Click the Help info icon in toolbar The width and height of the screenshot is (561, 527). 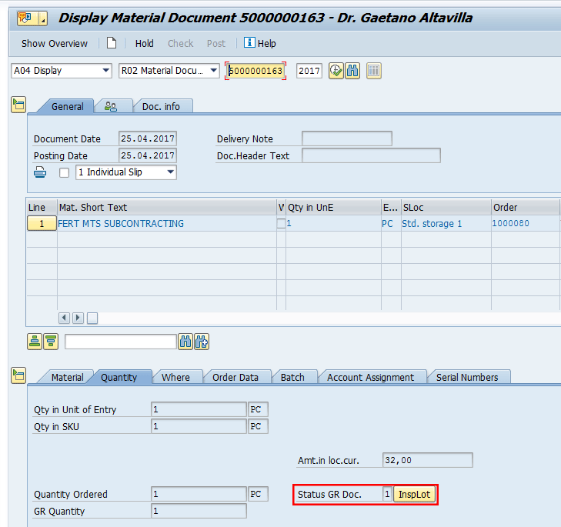pyautogui.click(x=249, y=43)
